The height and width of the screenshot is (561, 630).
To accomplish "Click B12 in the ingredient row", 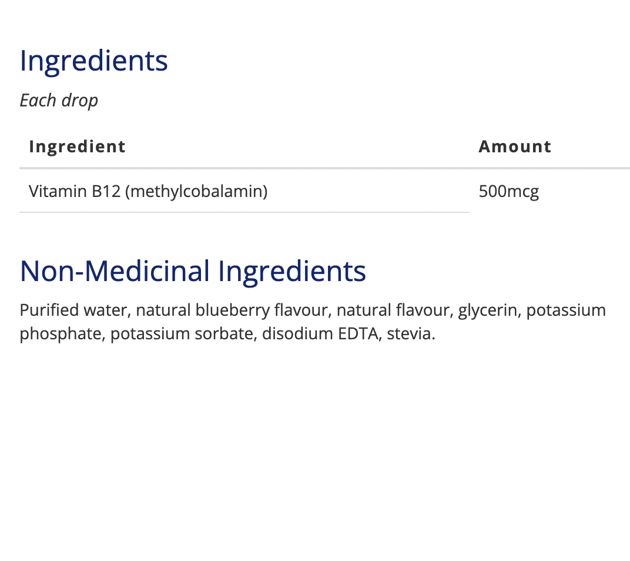I will 106,192.
